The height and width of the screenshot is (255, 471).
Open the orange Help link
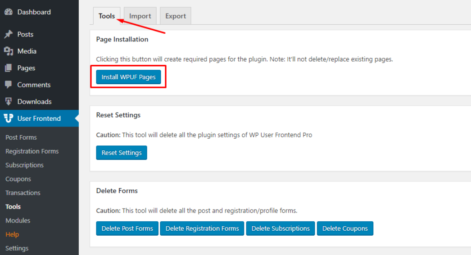[x=12, y=234]
